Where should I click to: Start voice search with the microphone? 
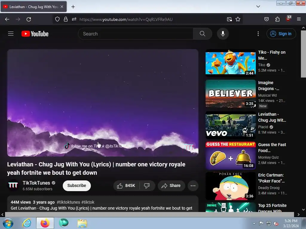pos(223,34)
